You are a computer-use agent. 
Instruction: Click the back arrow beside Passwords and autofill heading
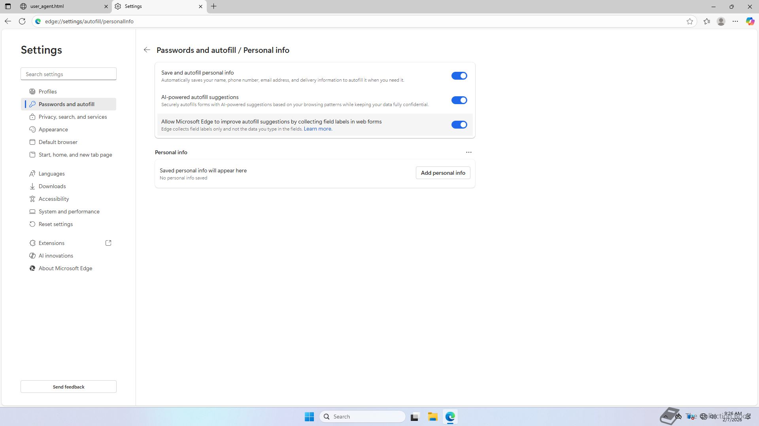(x=147, y=50)
